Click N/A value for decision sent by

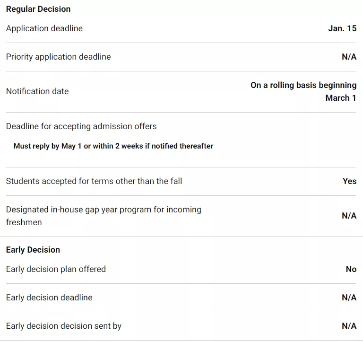pos(349,326)
